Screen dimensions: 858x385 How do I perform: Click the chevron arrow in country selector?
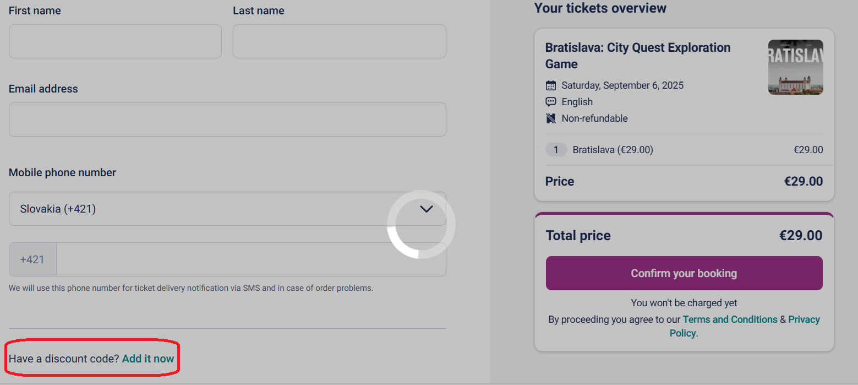coord(427,209)
